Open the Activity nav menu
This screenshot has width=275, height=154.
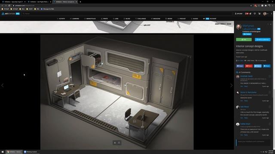pos(61,19)
